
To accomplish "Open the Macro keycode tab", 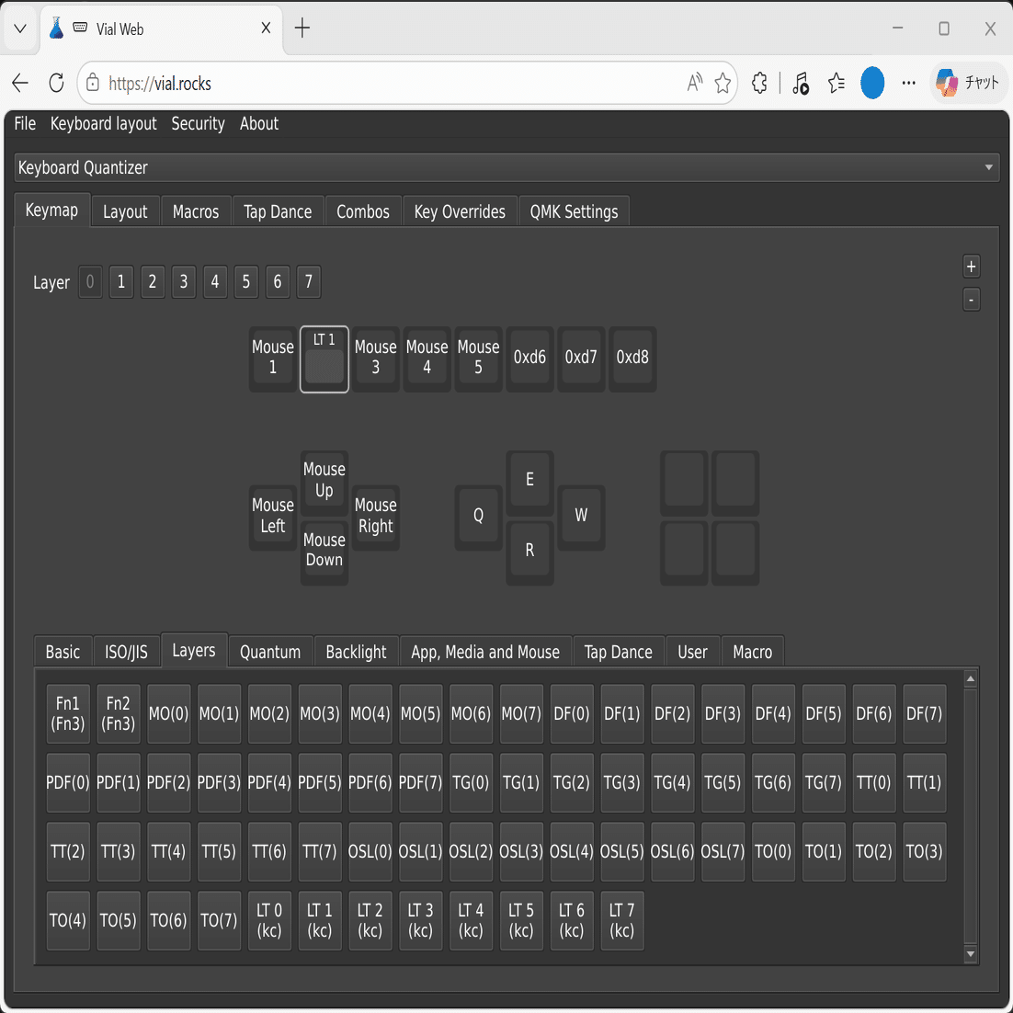I will click(752, 652).
